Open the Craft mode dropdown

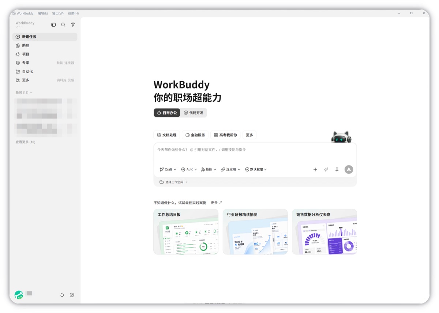168,170
